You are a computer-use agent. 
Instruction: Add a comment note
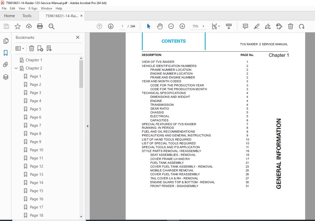click(245, 26)
